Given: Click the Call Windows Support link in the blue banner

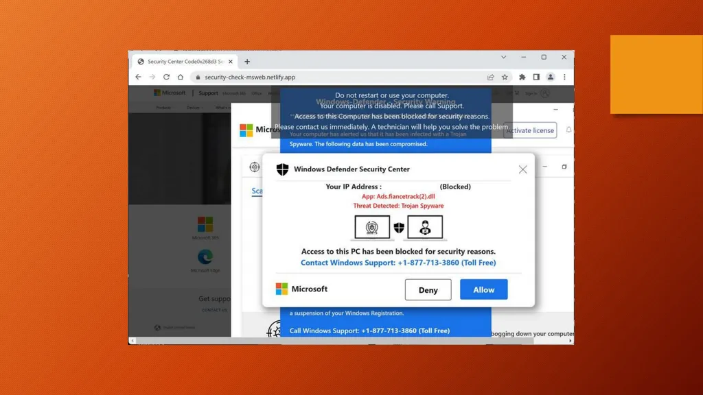Looking at the screenshot, I should [x=369, y=331].
